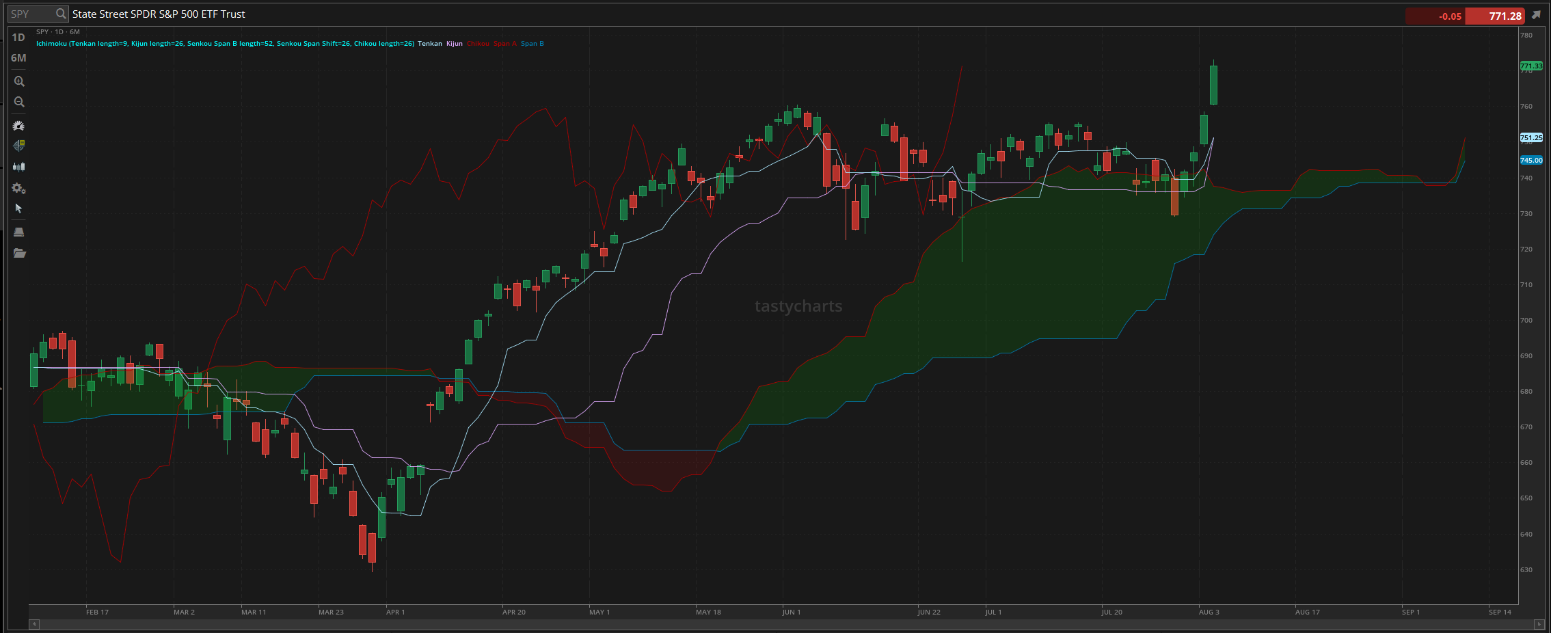Click the Tenkan legend label
1551x633 pixels.
pyautogui.click(x=430, y=44)
